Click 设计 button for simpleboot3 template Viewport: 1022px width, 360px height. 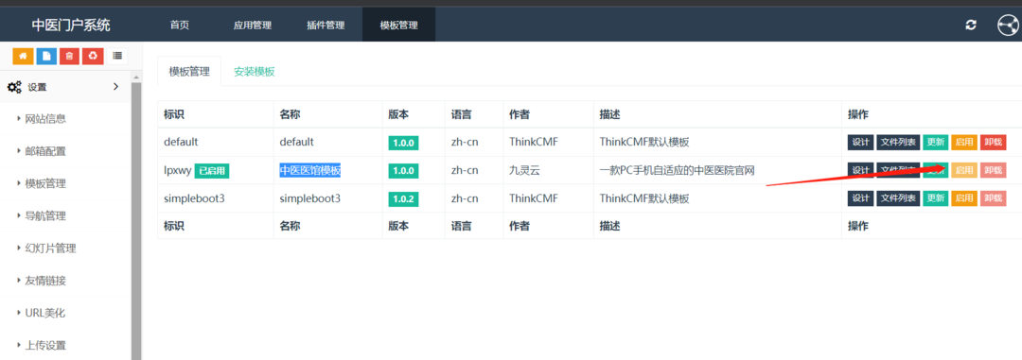(x=860, y=197)
